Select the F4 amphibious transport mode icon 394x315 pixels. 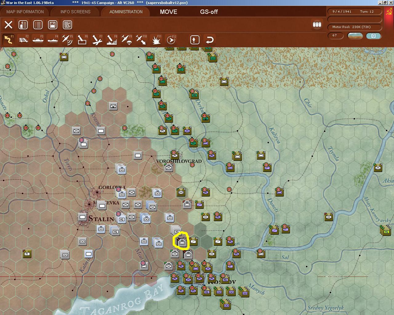[x=53, y=40]
